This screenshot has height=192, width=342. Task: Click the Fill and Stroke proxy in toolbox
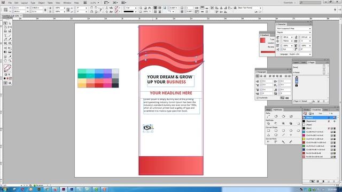tap(7, 68)
